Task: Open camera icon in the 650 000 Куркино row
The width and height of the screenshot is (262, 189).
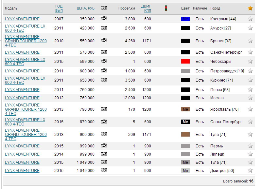Action: pos(104,80)
